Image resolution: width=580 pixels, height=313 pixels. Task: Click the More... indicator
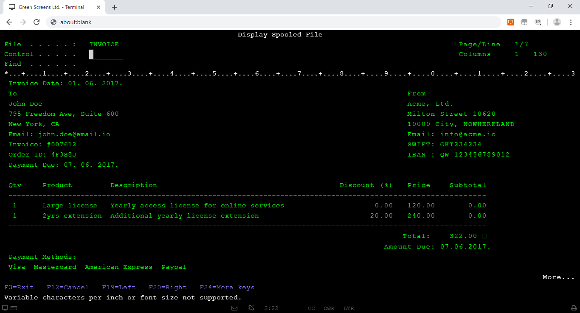[x=558, y=277]
